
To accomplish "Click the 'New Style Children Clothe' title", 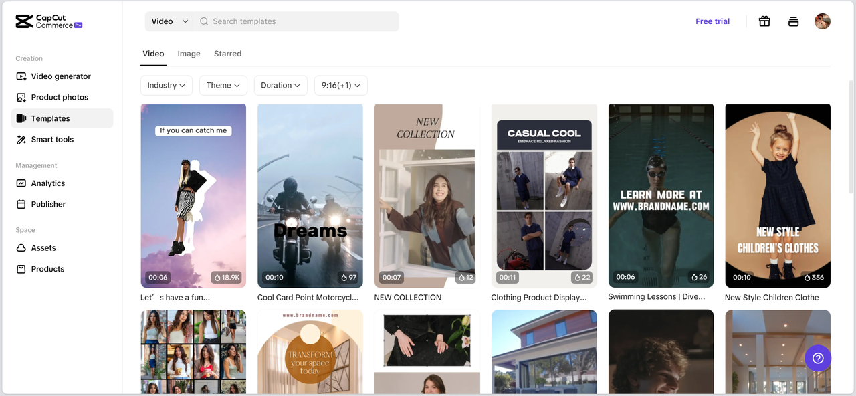I will pyautogui.click(x=772, y=298).
